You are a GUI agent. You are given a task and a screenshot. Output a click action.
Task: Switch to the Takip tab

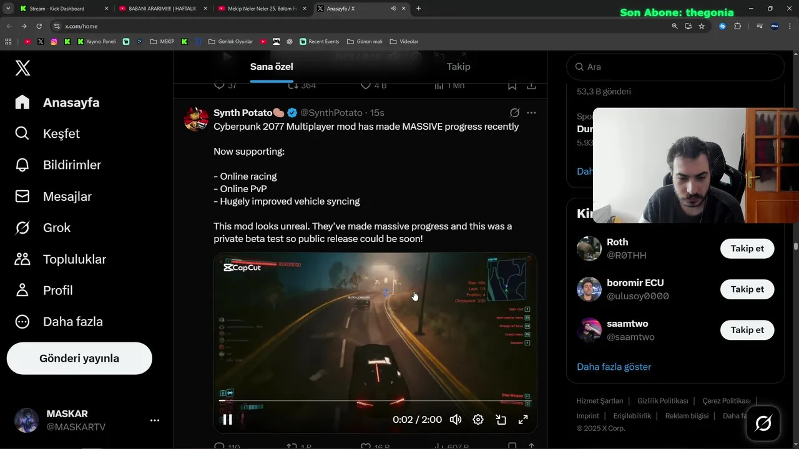(458, 67)
